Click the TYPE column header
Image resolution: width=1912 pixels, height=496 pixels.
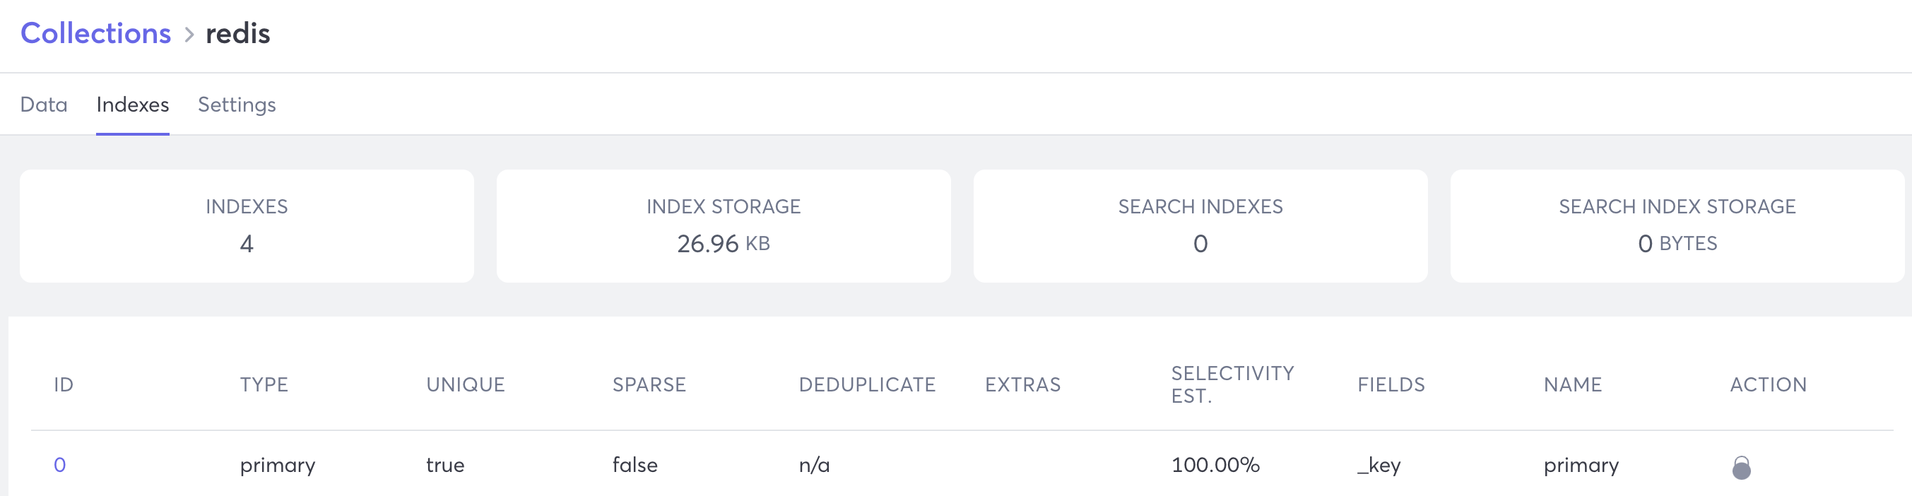264,384
